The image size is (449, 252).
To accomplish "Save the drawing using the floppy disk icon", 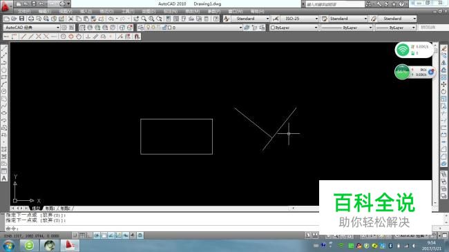I will [21, 19].
